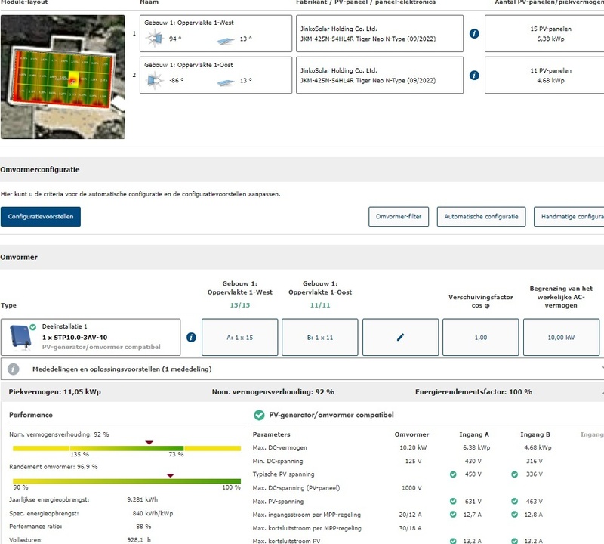Click green check beside PV-generator/omvormer compatibel heading
This screenshot has width=604, height=544.
259,415
